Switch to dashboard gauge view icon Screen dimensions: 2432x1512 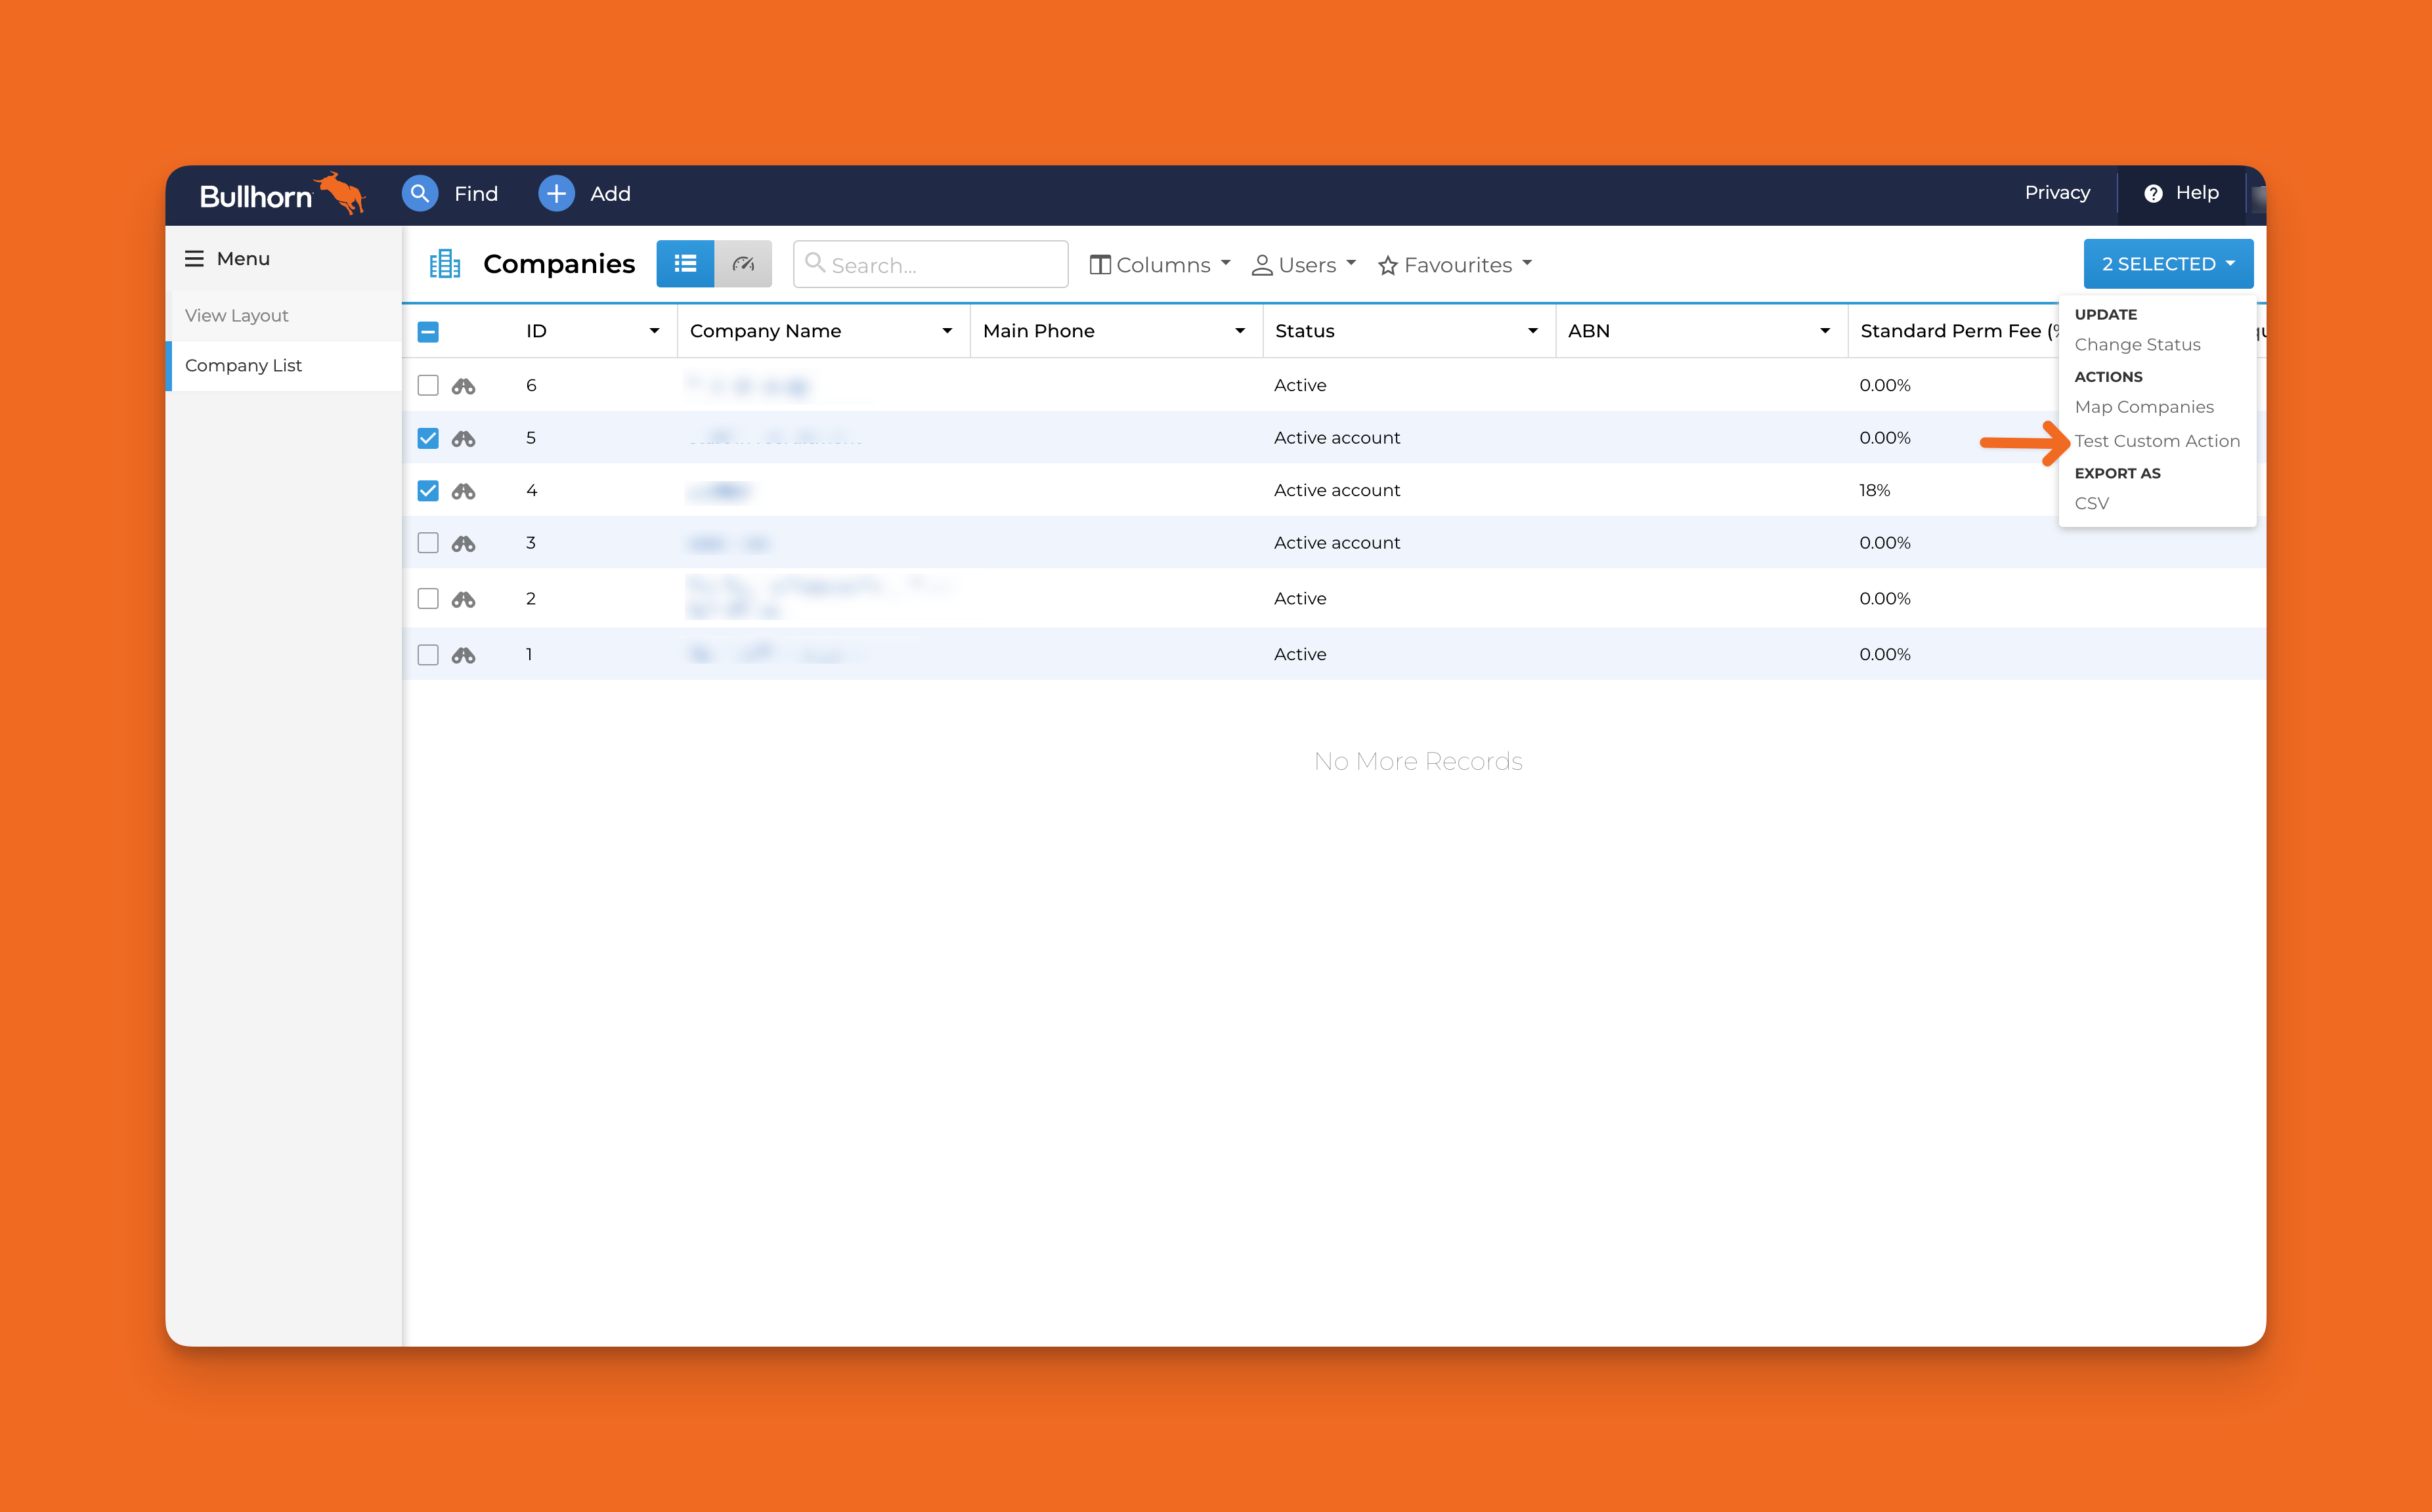743,264
